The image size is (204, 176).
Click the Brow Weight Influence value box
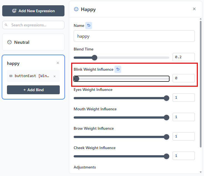183,136
